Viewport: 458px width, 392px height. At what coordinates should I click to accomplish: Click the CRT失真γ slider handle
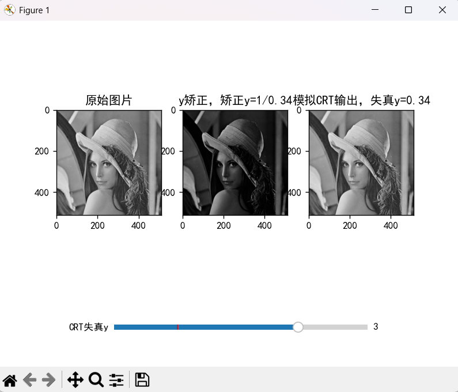298,327
